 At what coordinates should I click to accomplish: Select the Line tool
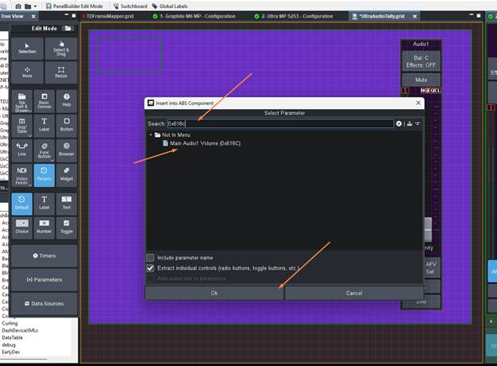(x=22, y=150)
